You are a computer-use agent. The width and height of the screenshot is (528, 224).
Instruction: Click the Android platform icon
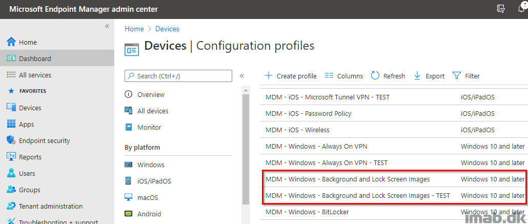click(x=128, y=214)
